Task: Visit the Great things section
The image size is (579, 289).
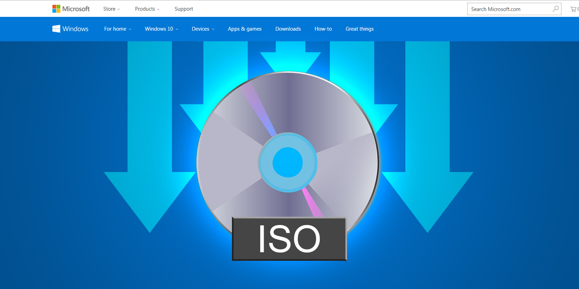Action: [359, 29]
